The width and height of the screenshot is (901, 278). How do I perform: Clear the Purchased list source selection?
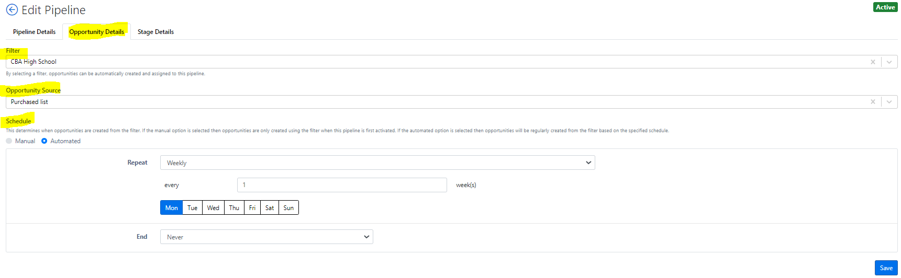click(873, 102)
